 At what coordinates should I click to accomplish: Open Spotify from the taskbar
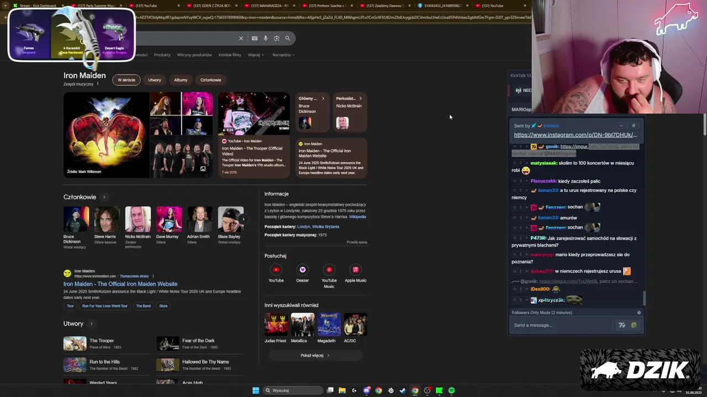click(451, 390)
